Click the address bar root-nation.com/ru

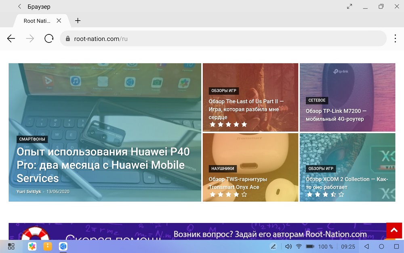[x=223, y=39]
